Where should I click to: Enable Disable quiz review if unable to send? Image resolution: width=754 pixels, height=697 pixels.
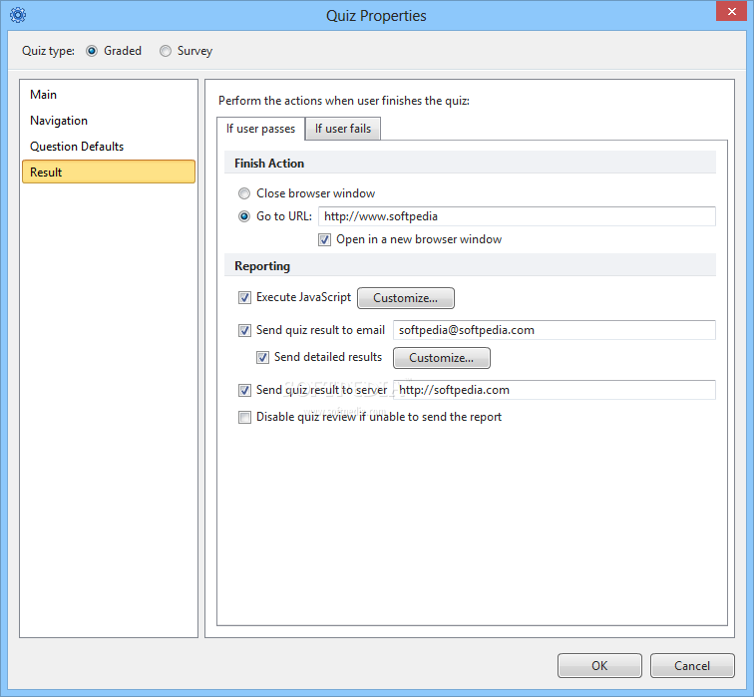pos(244,417)
